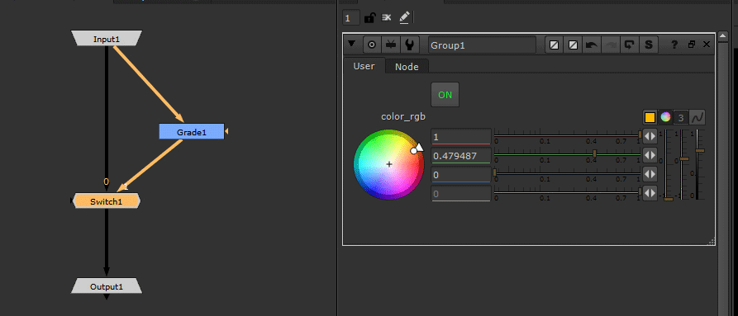Click the green row left-right arrow stepper
The image size is (738, 316).
(650, 155)
